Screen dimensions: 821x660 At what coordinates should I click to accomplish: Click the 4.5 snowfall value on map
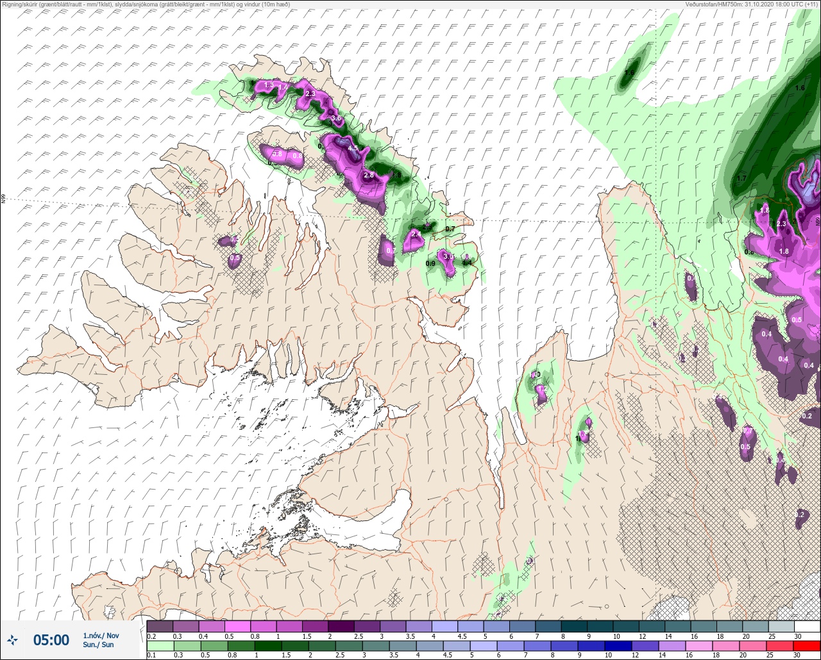353,149
